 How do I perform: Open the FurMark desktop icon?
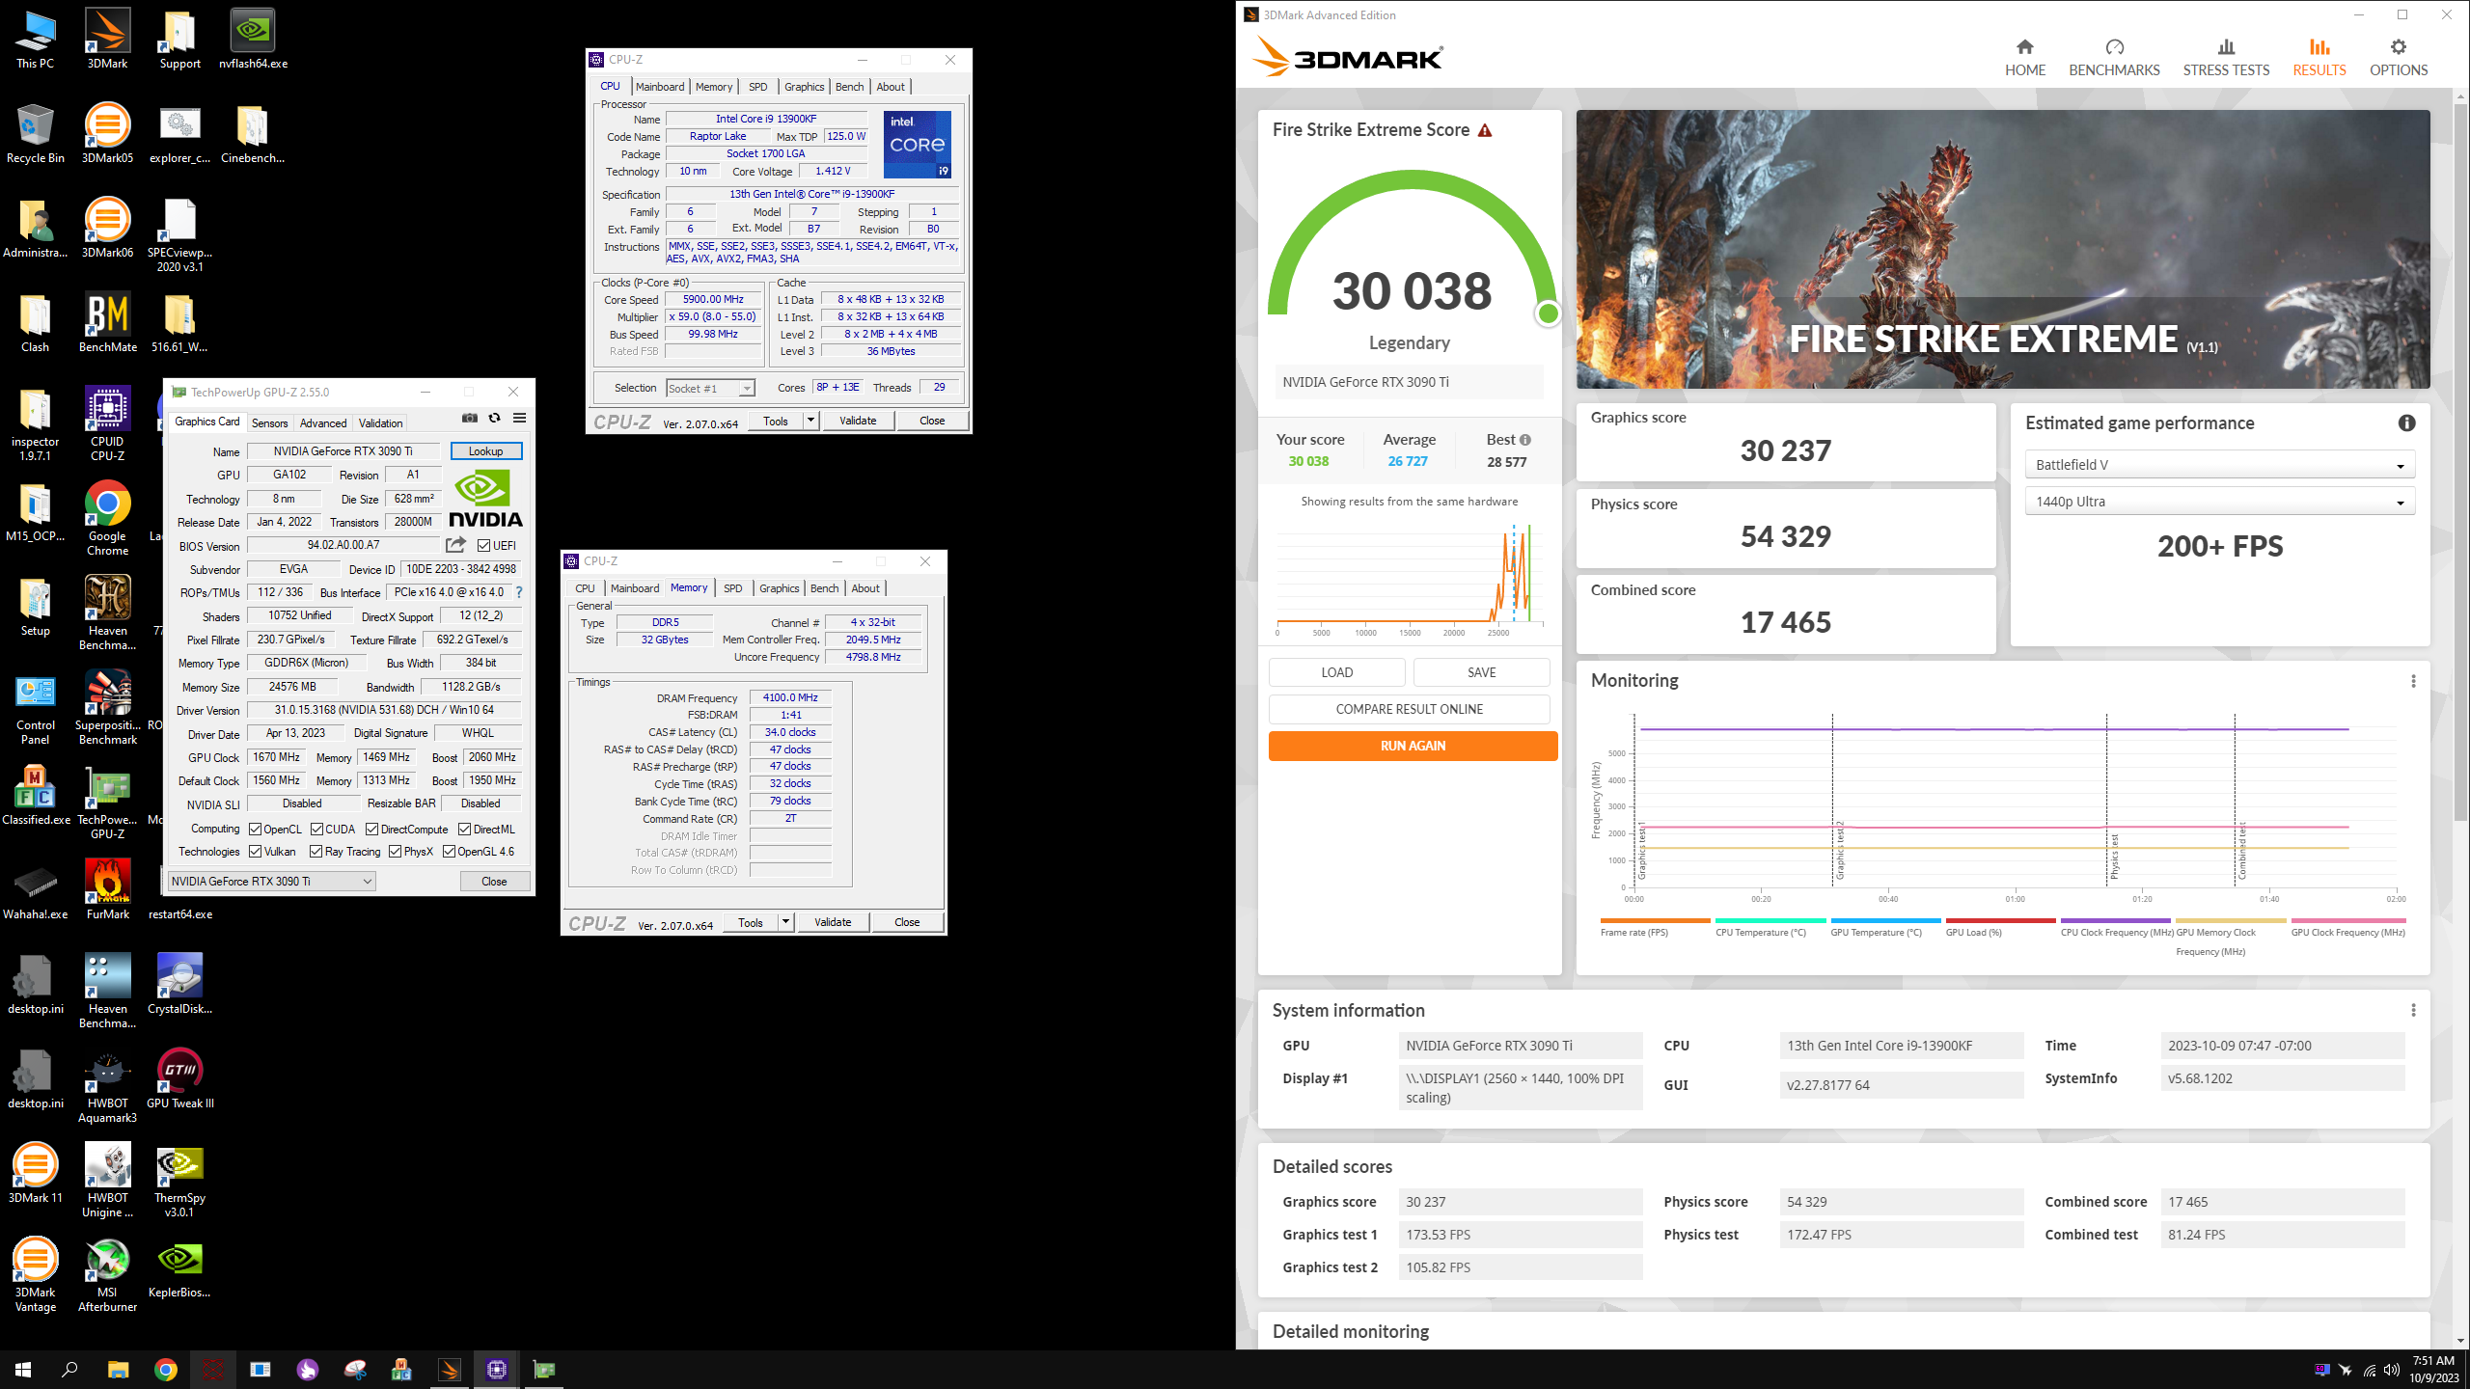107,889
